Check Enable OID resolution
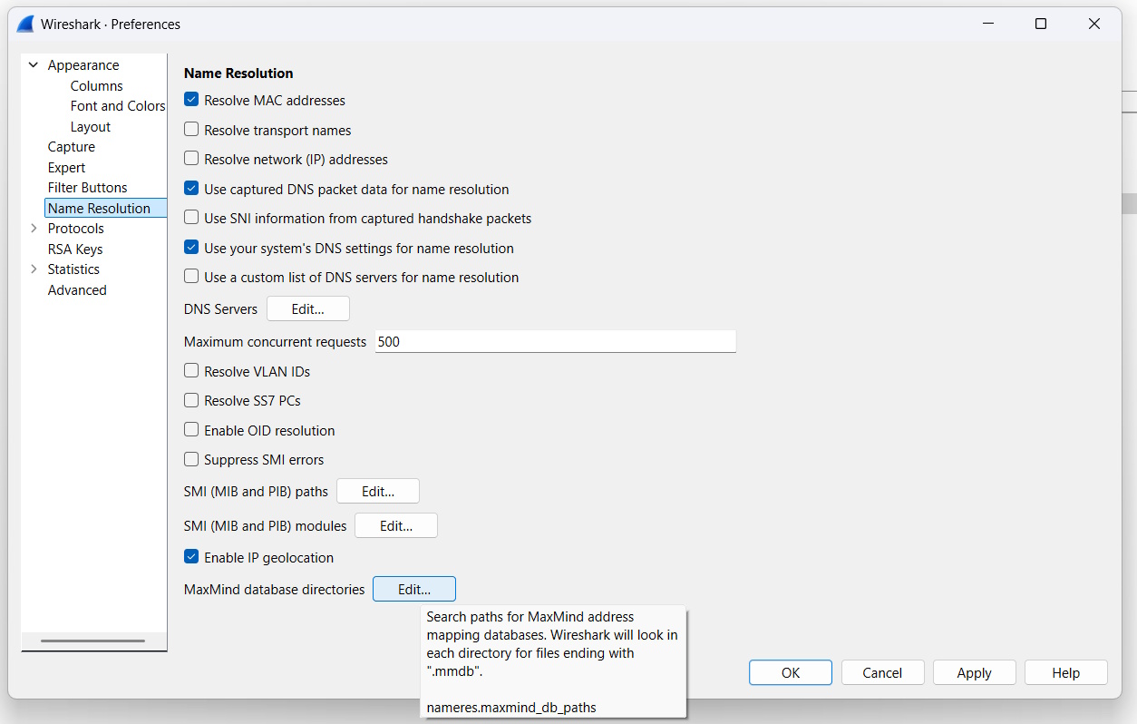Viewport: 1137px width, 724px height. (191, 430)
